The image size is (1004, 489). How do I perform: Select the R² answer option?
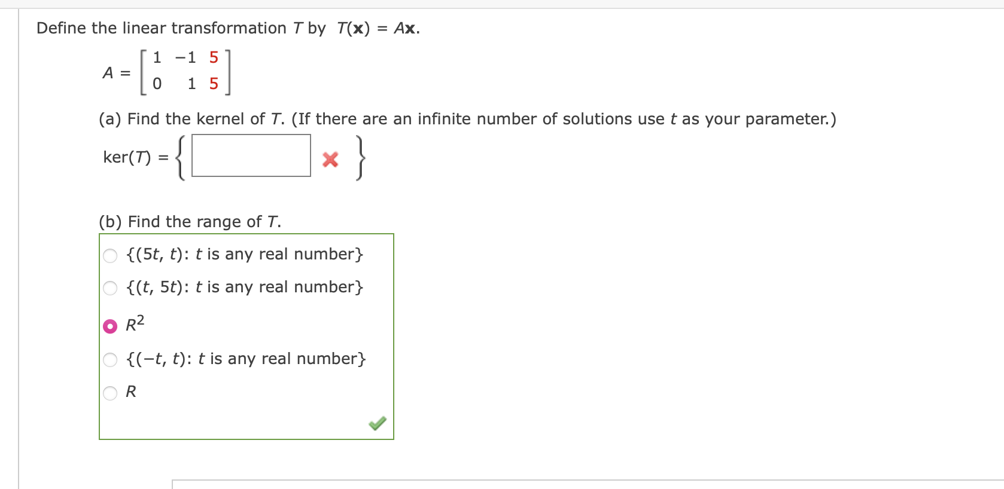click(109, 326)
